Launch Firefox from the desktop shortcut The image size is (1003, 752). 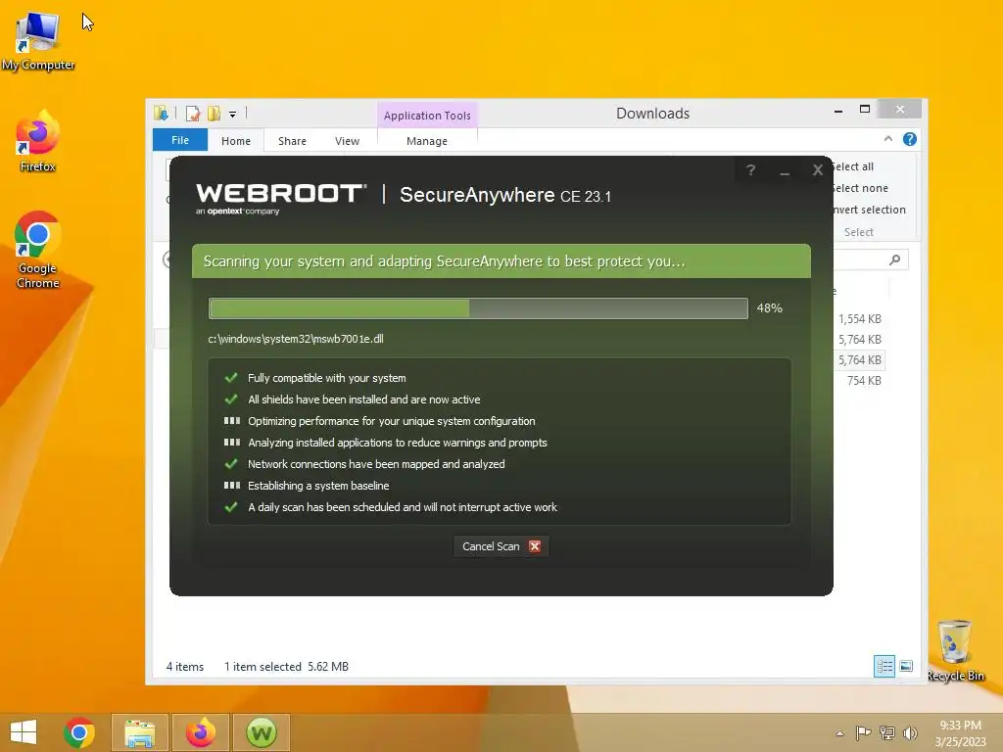38,141
